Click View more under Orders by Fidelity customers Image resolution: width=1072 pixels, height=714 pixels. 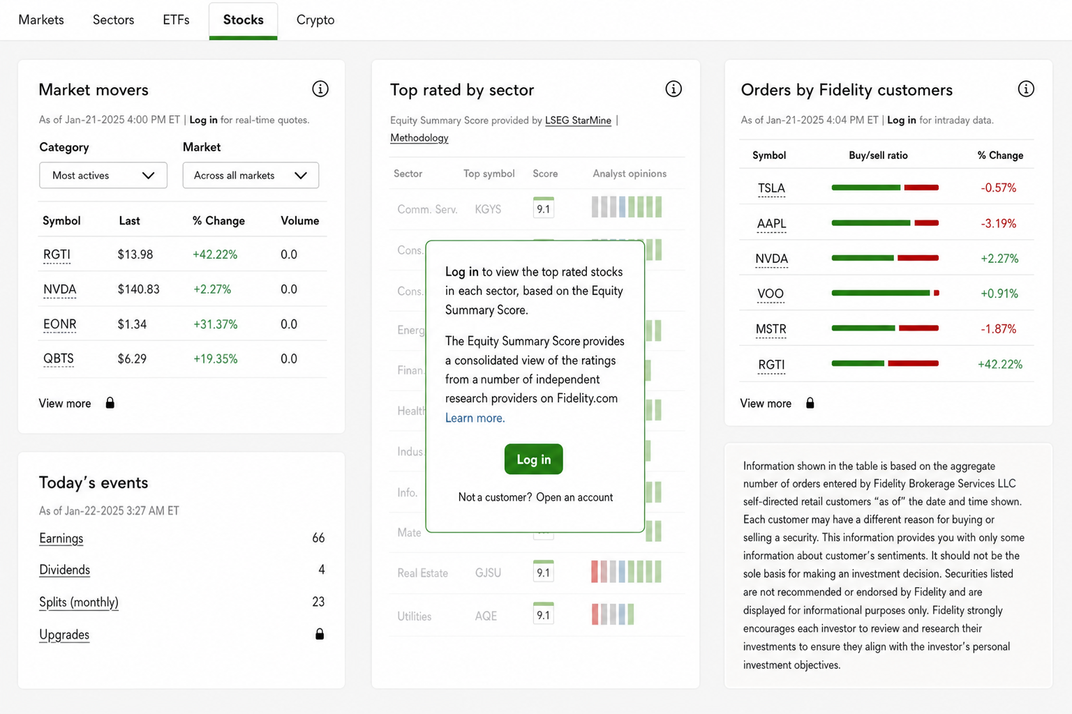coord(766,403)
